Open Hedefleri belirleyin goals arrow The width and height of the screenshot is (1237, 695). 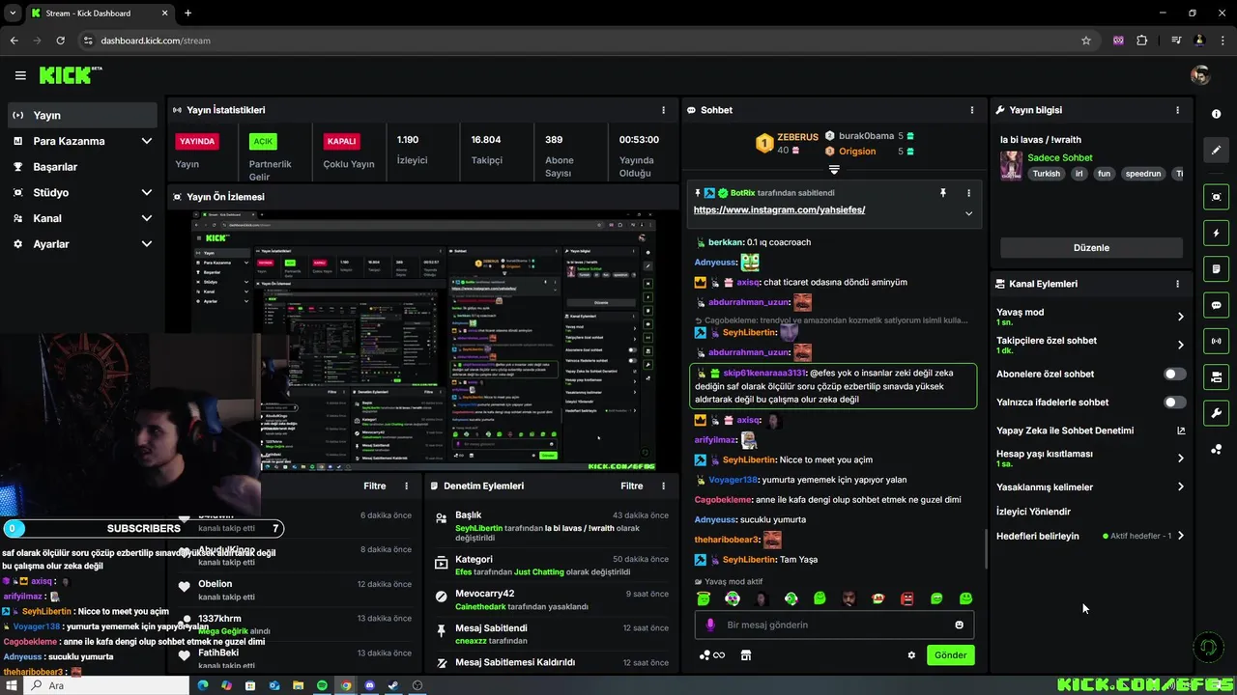pos(1181,536)
